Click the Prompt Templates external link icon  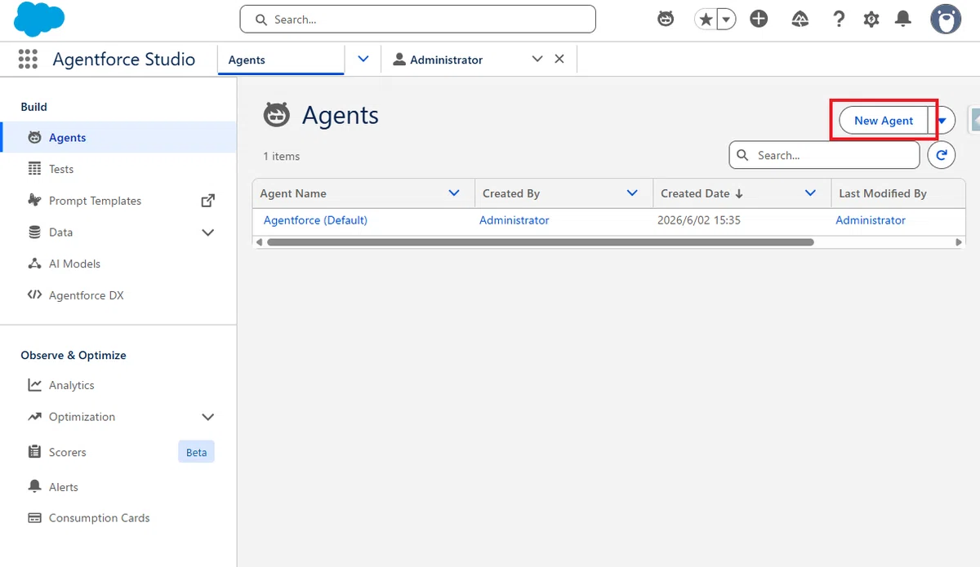pos(208,200)
